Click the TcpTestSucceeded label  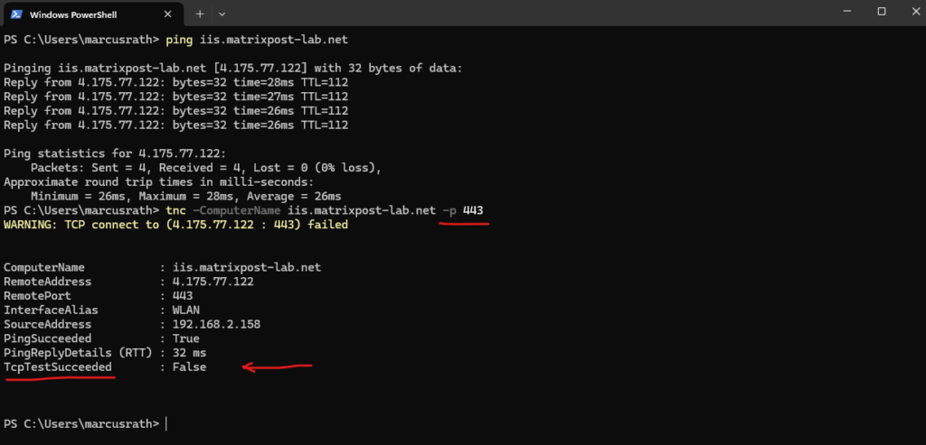(58, 367)
